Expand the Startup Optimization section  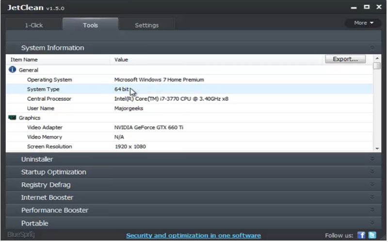194,172
